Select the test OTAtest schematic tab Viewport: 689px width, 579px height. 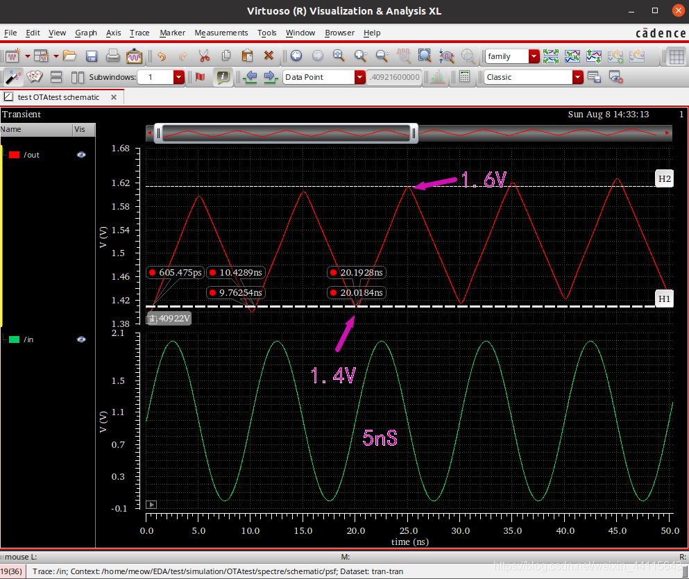point(58,97)
